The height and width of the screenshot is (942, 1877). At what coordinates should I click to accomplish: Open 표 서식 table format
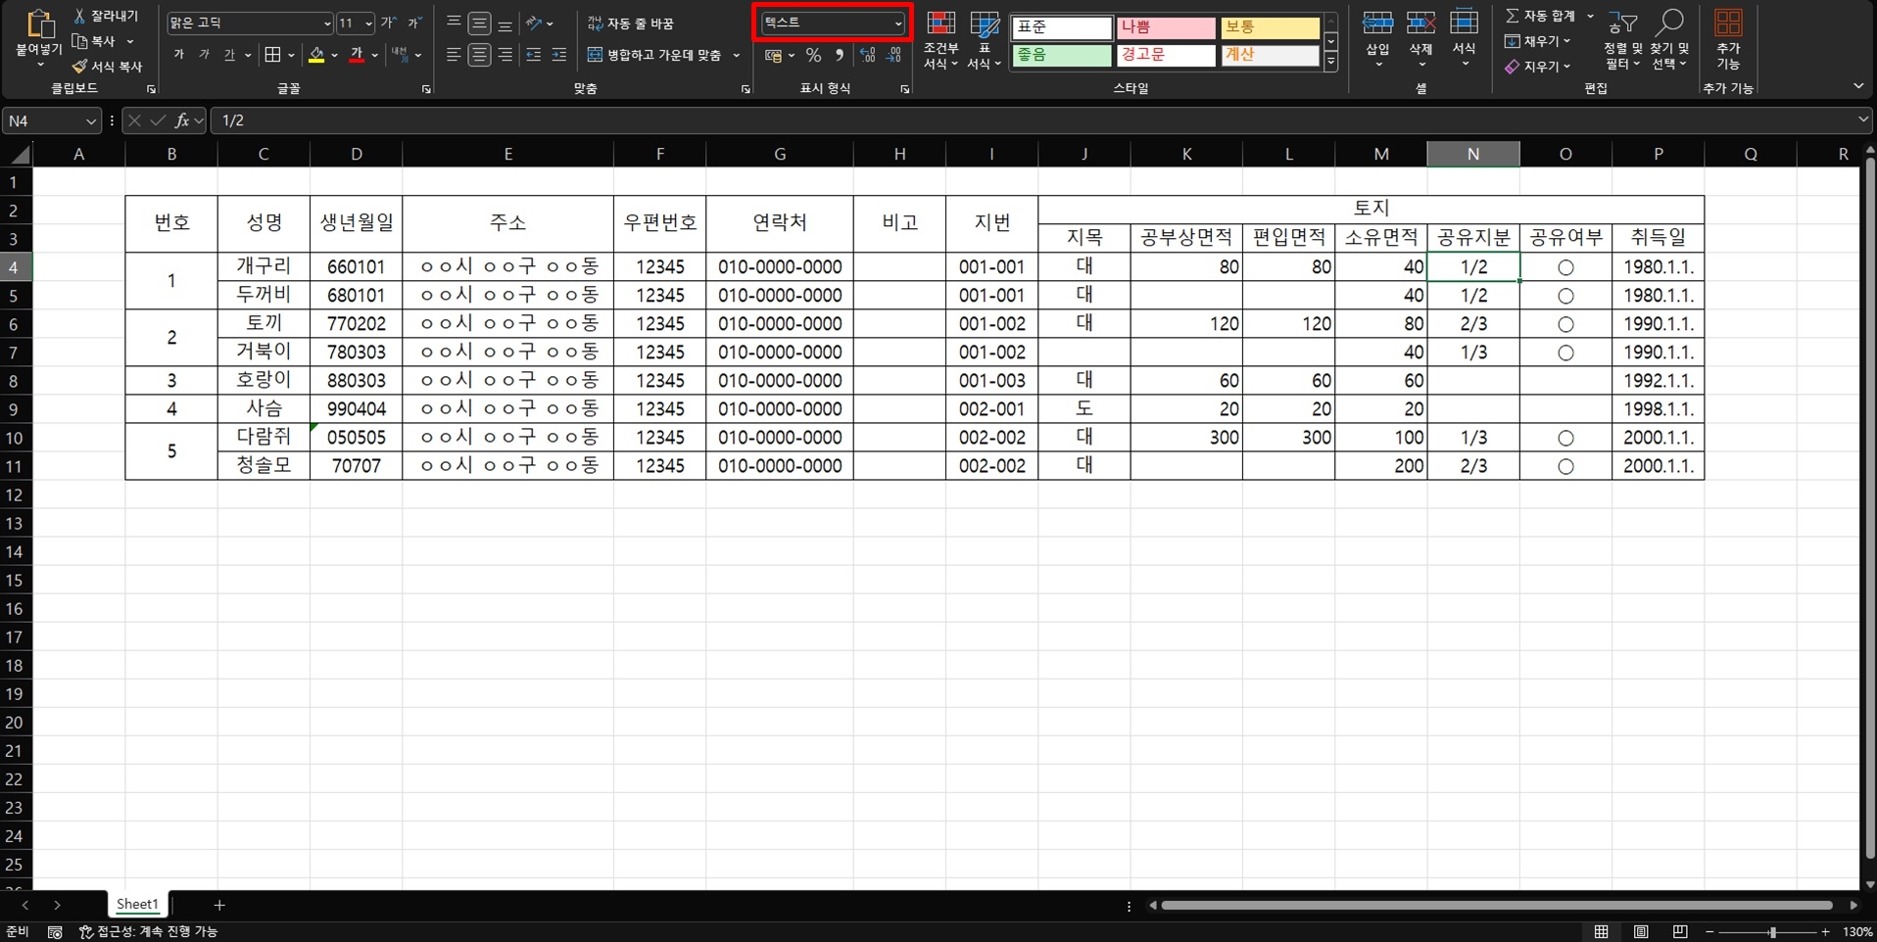tap(984, 40)
